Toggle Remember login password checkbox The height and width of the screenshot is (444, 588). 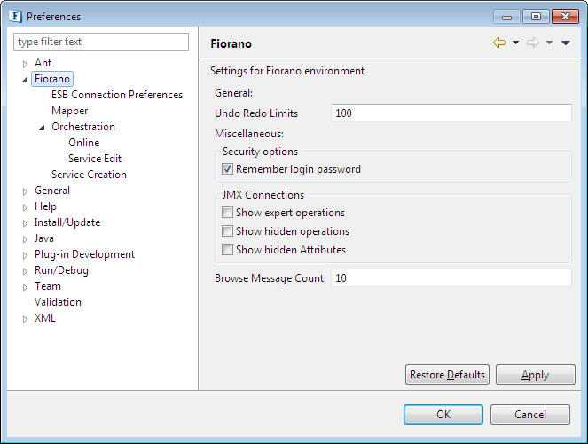click(227, 169)
